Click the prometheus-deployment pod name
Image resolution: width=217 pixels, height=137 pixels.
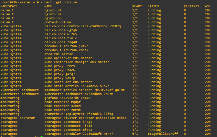[79, 114]
